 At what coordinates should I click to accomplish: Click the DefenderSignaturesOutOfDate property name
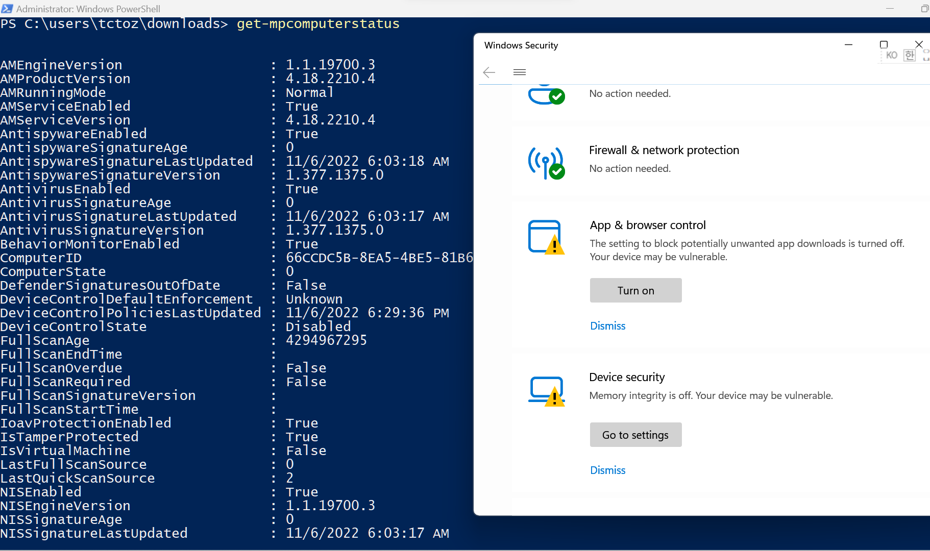(x=110, y=285)
